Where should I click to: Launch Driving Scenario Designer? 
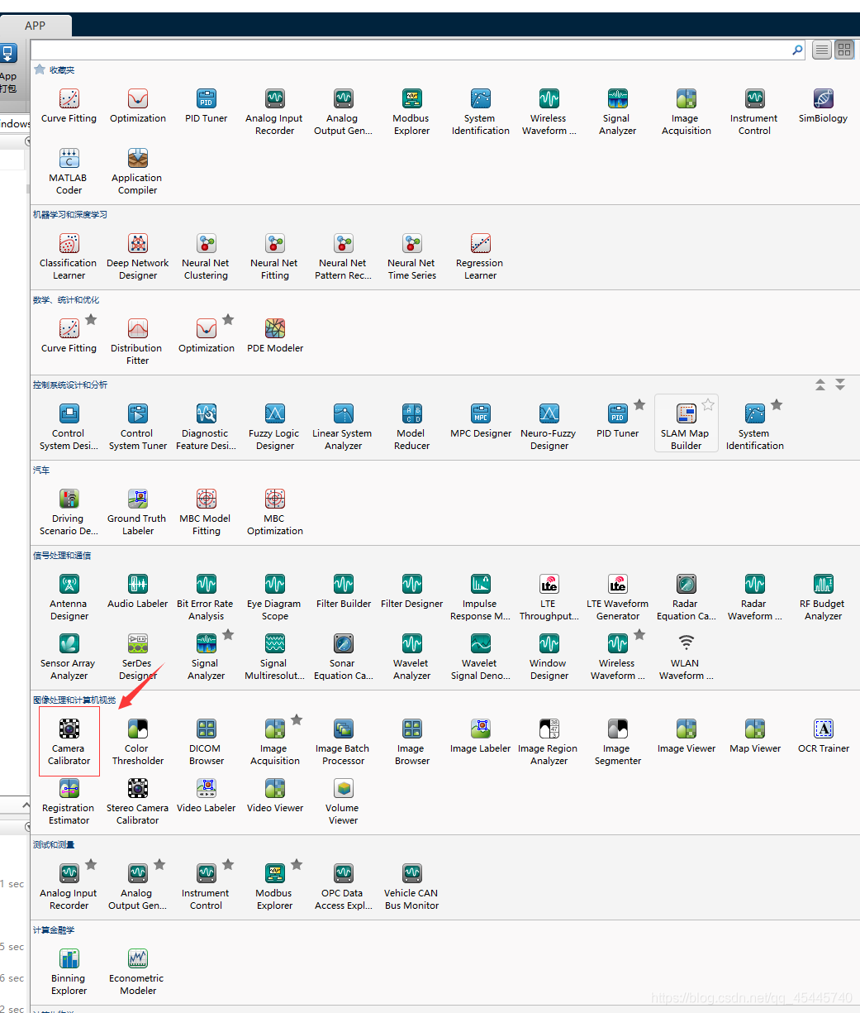point(69,511)
